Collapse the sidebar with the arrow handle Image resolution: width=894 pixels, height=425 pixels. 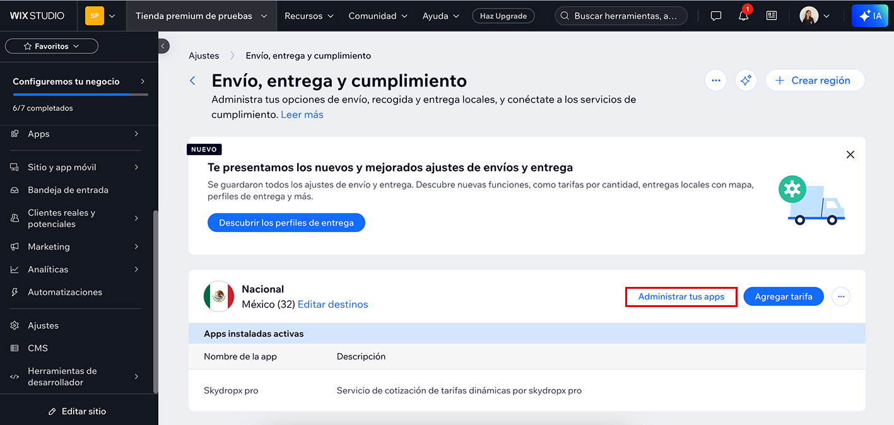(x=163, y=45)
